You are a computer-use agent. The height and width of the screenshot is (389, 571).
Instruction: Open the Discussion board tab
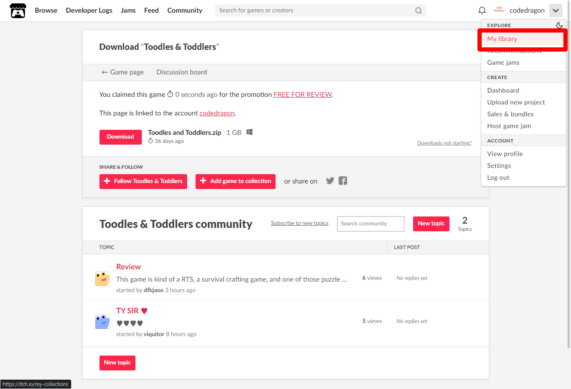(x=182, y=72)
